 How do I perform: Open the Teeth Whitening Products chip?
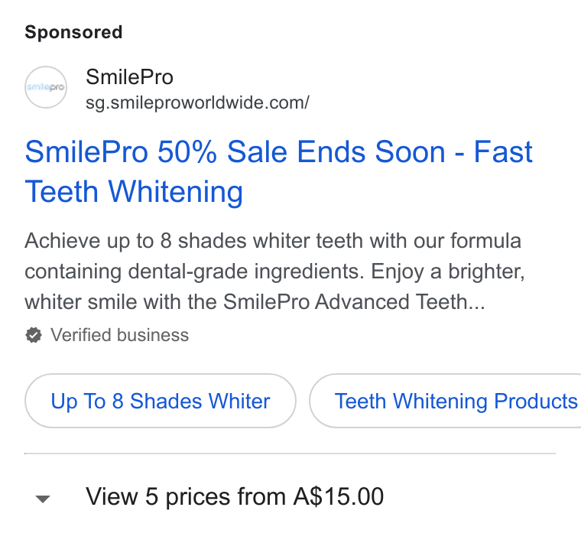[x=446, y=401]
